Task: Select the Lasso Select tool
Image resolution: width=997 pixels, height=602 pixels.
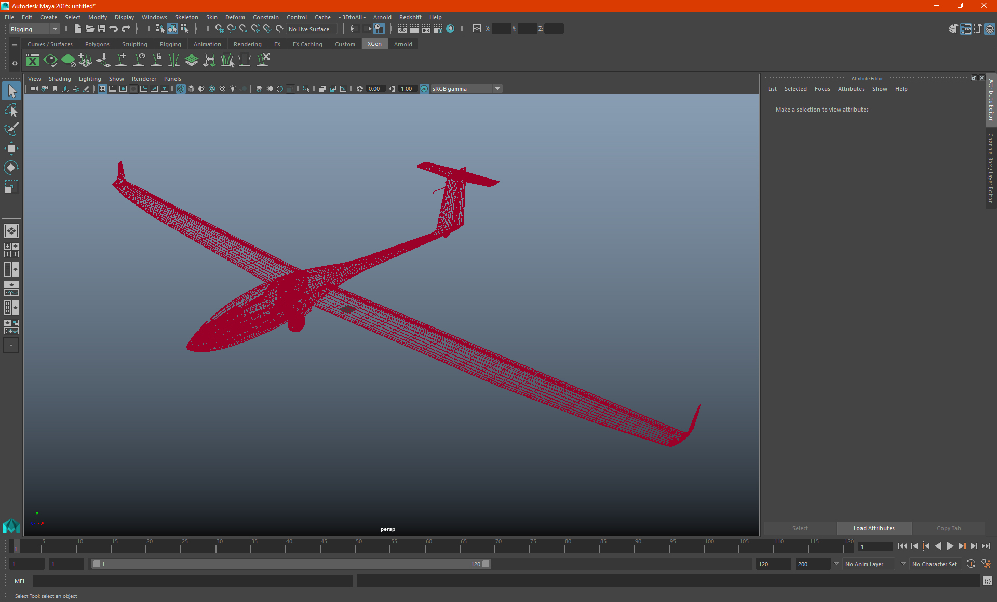Action: pos(11,111)
